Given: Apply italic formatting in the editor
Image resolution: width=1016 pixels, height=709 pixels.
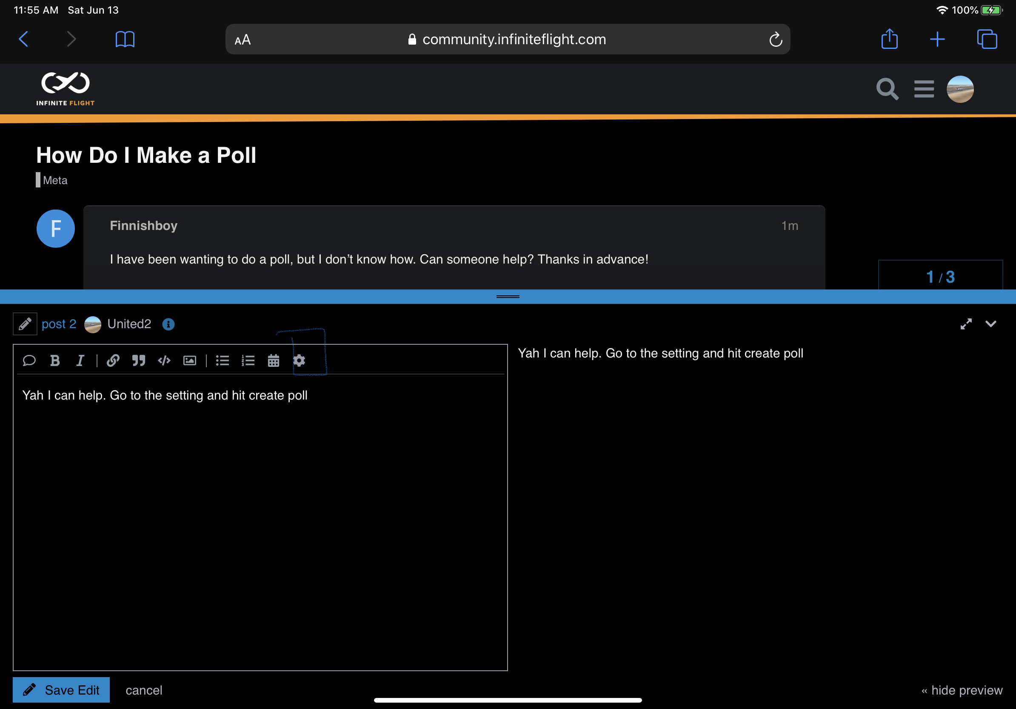Looking at the screenshot, I should click(80, 361).
